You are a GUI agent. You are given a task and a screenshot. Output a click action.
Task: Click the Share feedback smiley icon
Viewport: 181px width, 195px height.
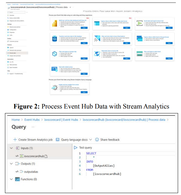click(97, 140)
